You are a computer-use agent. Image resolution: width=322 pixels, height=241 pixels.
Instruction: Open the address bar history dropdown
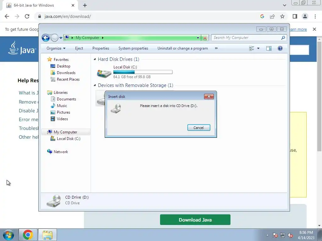pyautogui.click(x=198, y=38)
